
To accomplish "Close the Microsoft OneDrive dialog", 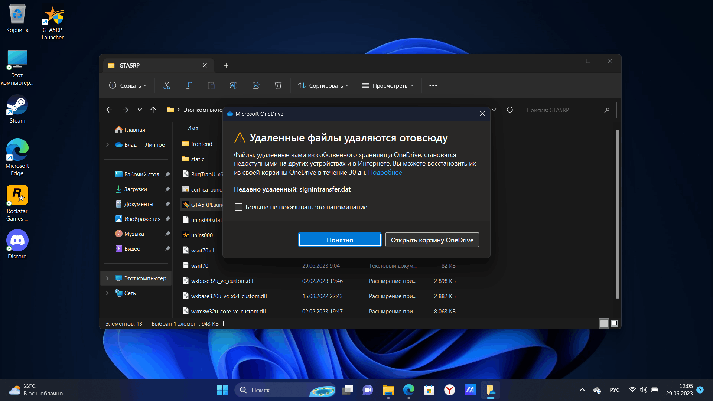I will [x=482, y=114].
